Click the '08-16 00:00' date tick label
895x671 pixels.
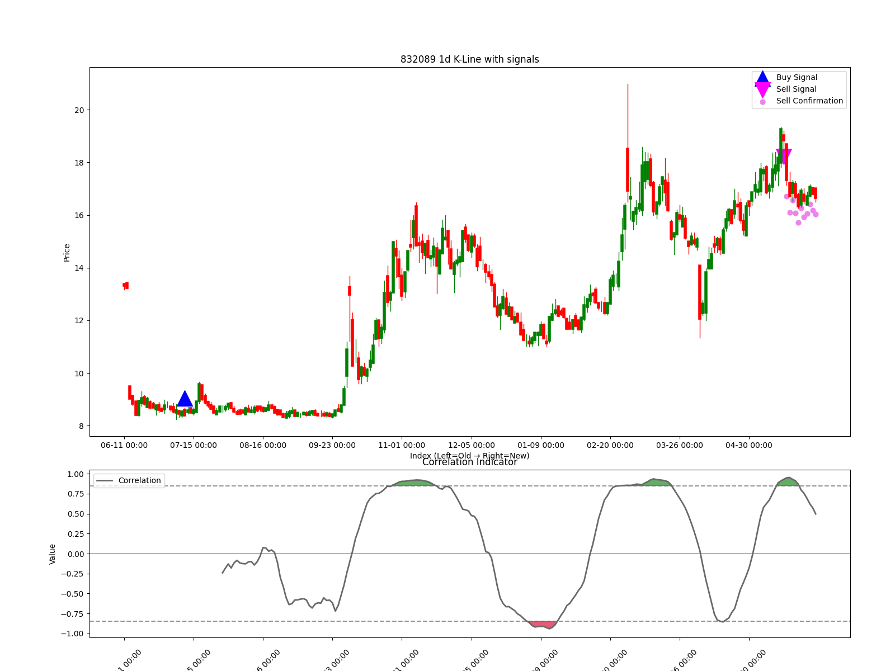263,446
